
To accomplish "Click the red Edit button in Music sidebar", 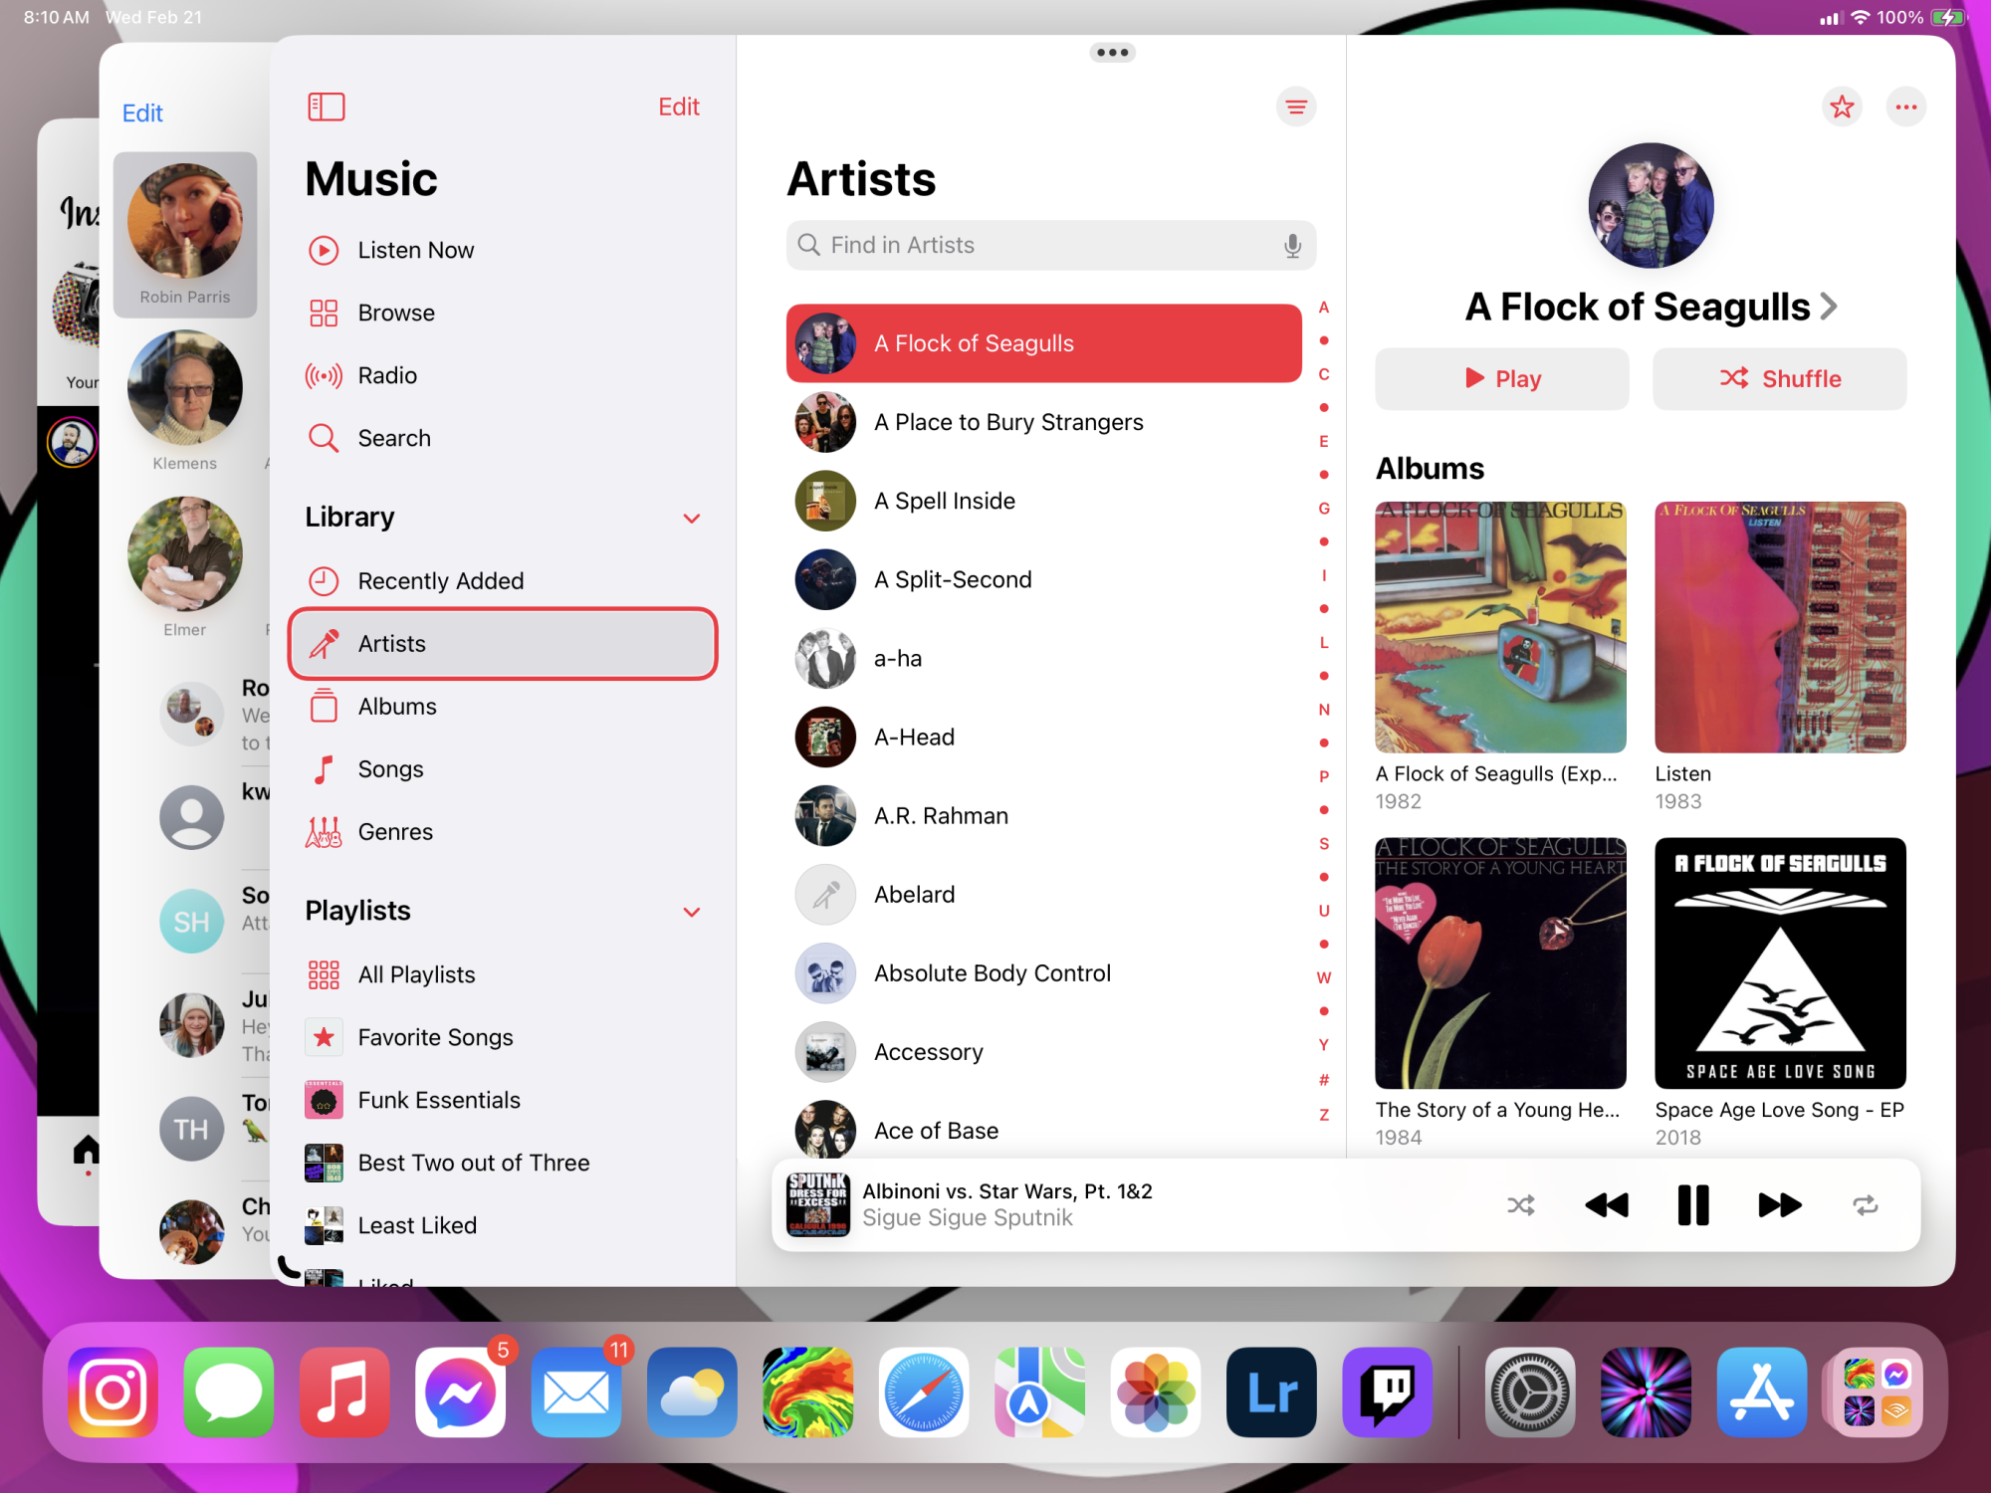I will click(x=678, y=107).
